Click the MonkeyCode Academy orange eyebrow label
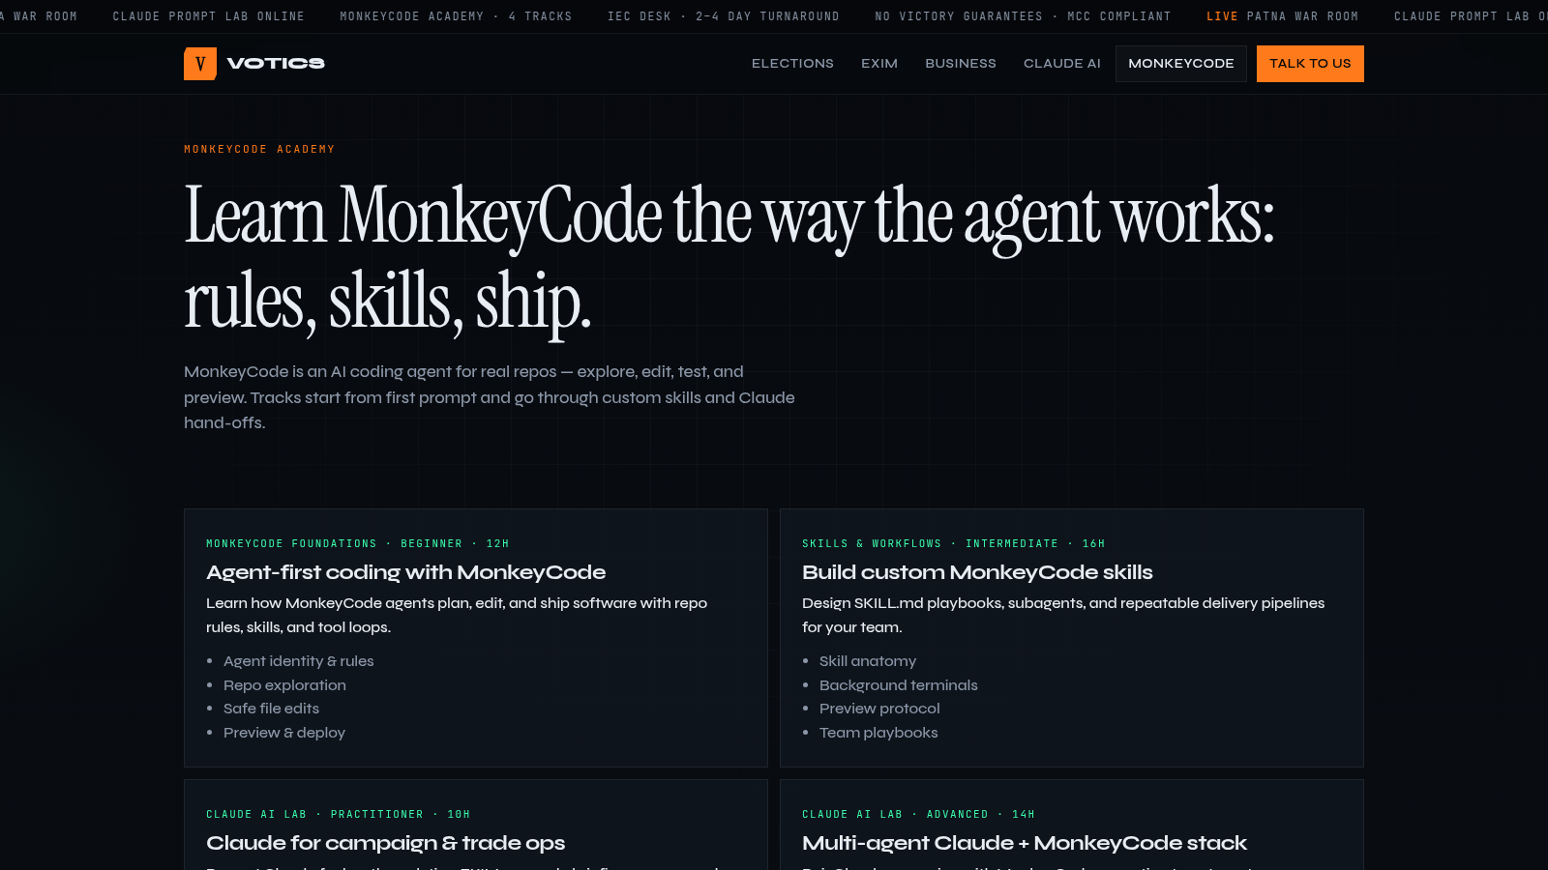 259,149
